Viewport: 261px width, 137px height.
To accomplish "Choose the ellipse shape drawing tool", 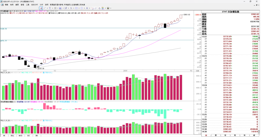I will pos(82,8).
